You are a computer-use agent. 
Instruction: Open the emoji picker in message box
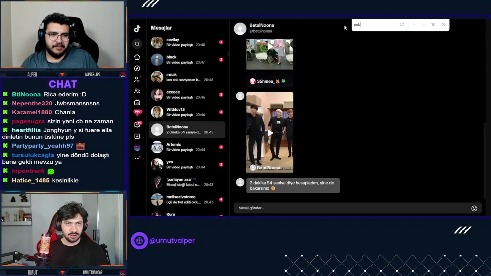click(474, 208)
